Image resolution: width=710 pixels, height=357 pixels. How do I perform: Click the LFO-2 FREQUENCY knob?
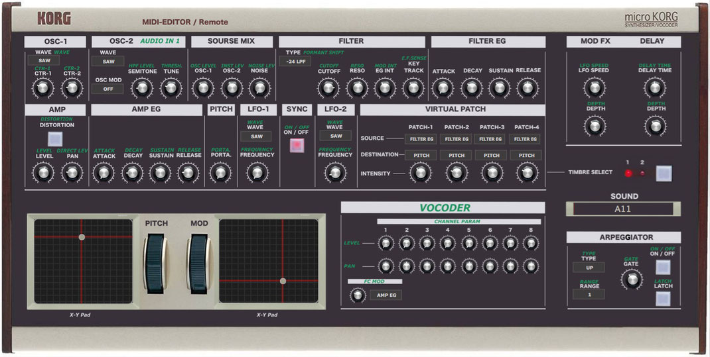[x=336, y=173]
